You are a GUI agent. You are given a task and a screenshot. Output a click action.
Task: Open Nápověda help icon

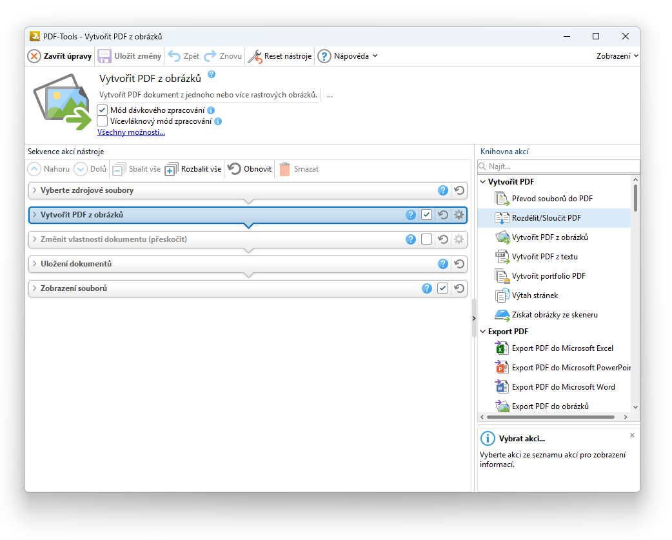324,56
